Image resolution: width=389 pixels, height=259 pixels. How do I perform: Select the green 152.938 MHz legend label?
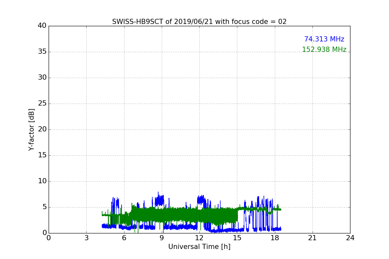click(x=324, y=50)
